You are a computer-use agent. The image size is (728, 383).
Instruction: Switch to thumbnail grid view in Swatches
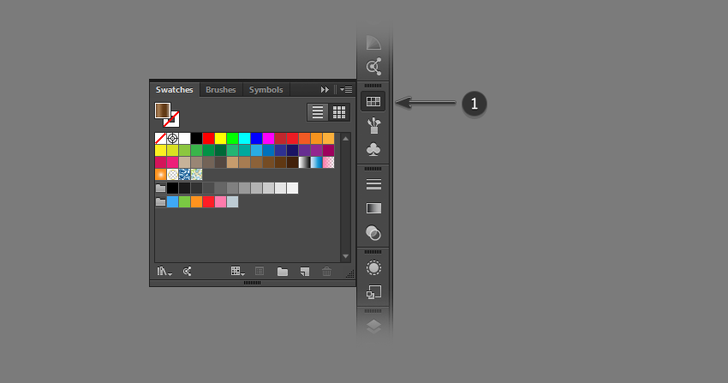(339, 112)
